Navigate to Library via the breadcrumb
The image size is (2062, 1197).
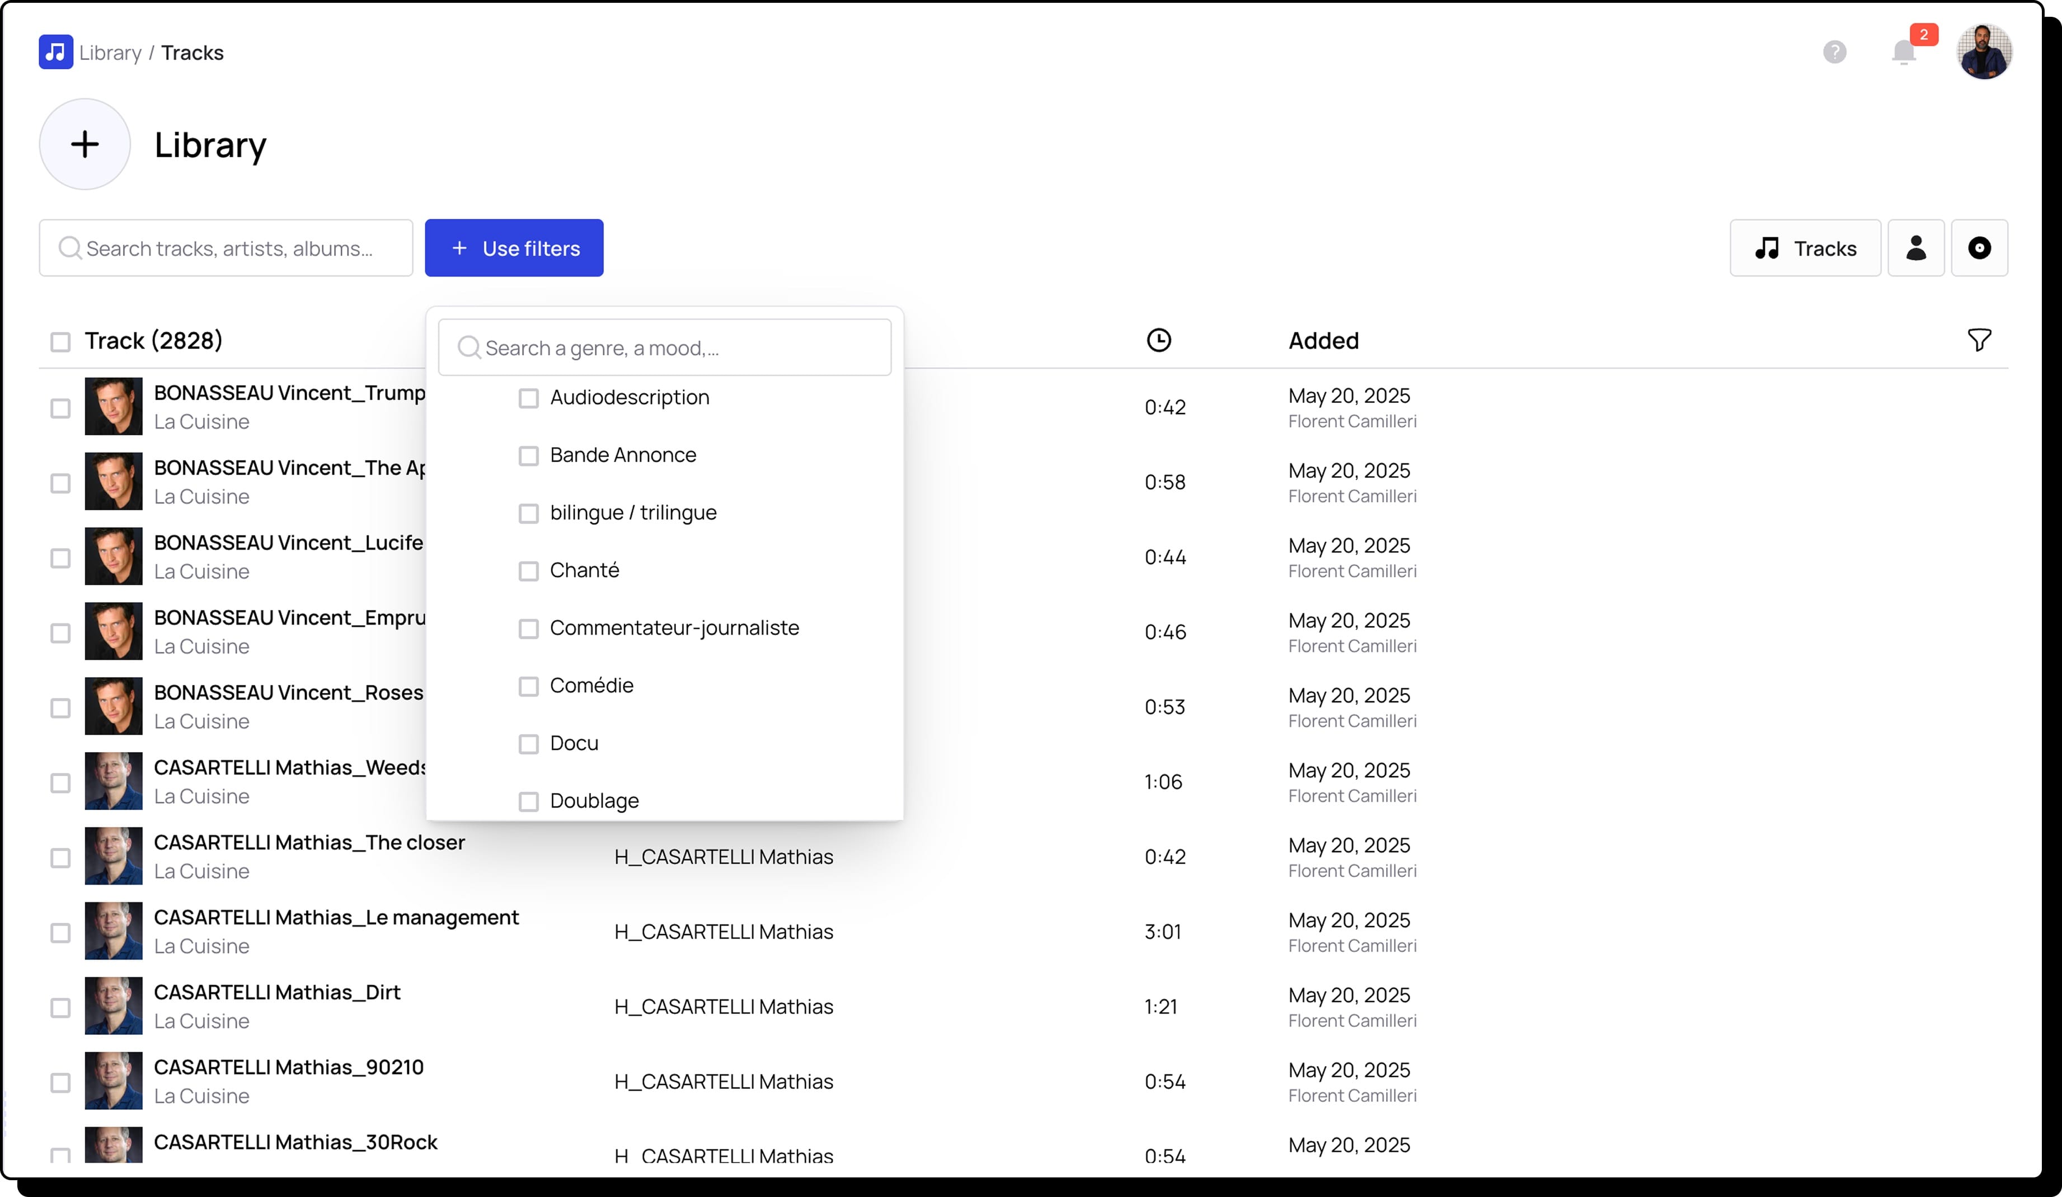[x=110, y=51]
